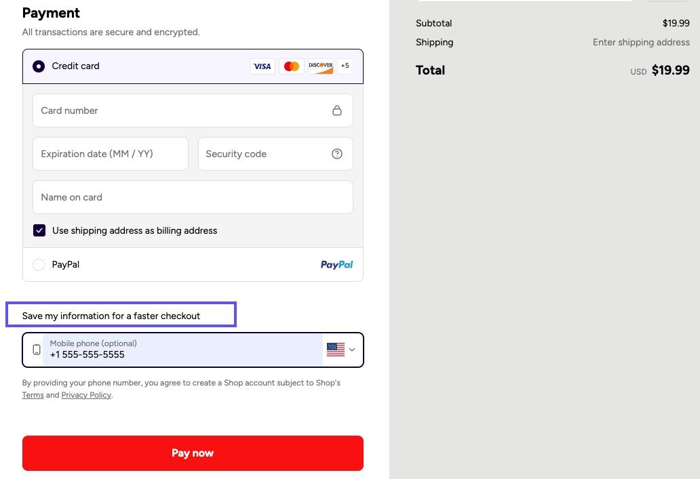This screenshot has width=700, height=479.
Task: Click the PayPal logo
Action: coord(336,265)
